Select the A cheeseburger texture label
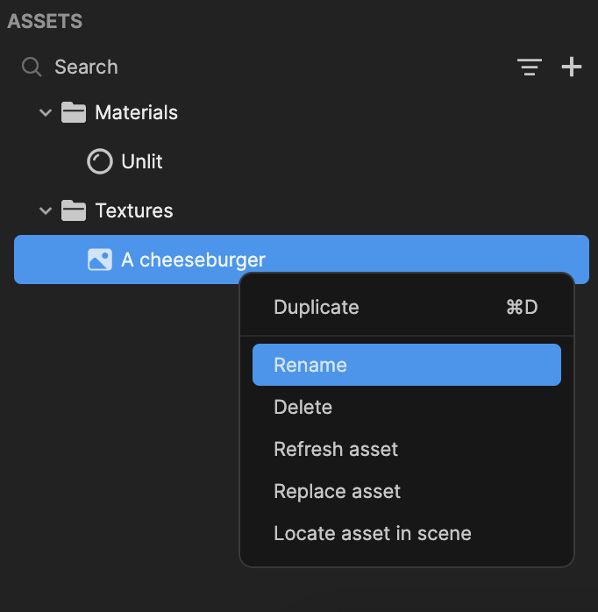Viewport: 598px width, 612px height. [x=193, y=260]
